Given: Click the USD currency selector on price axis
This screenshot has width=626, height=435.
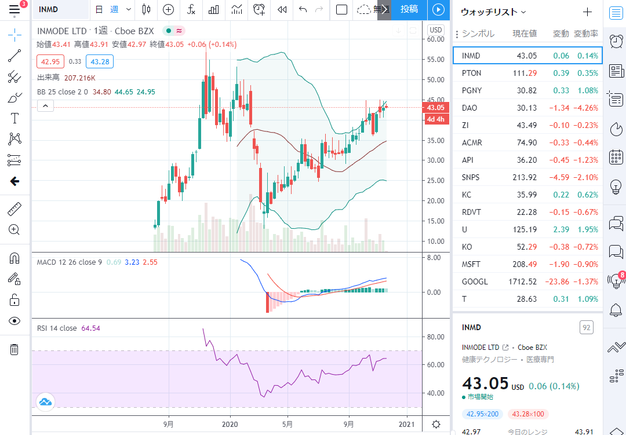Looking at the screenshot, I should coord(435,30).
